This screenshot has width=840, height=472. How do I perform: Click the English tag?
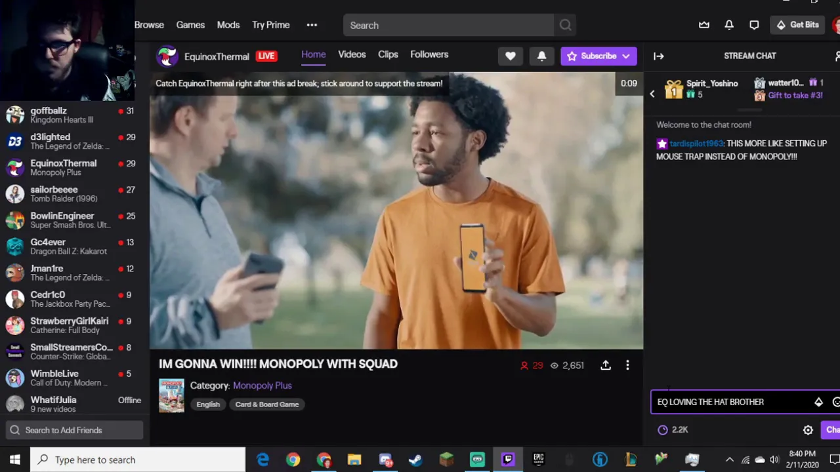pyautogui.click(x=208, y=404)
